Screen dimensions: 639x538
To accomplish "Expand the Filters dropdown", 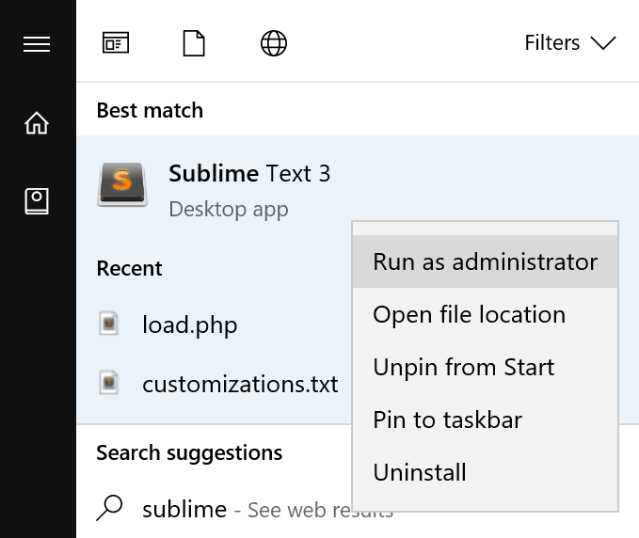I will point(570,42).
